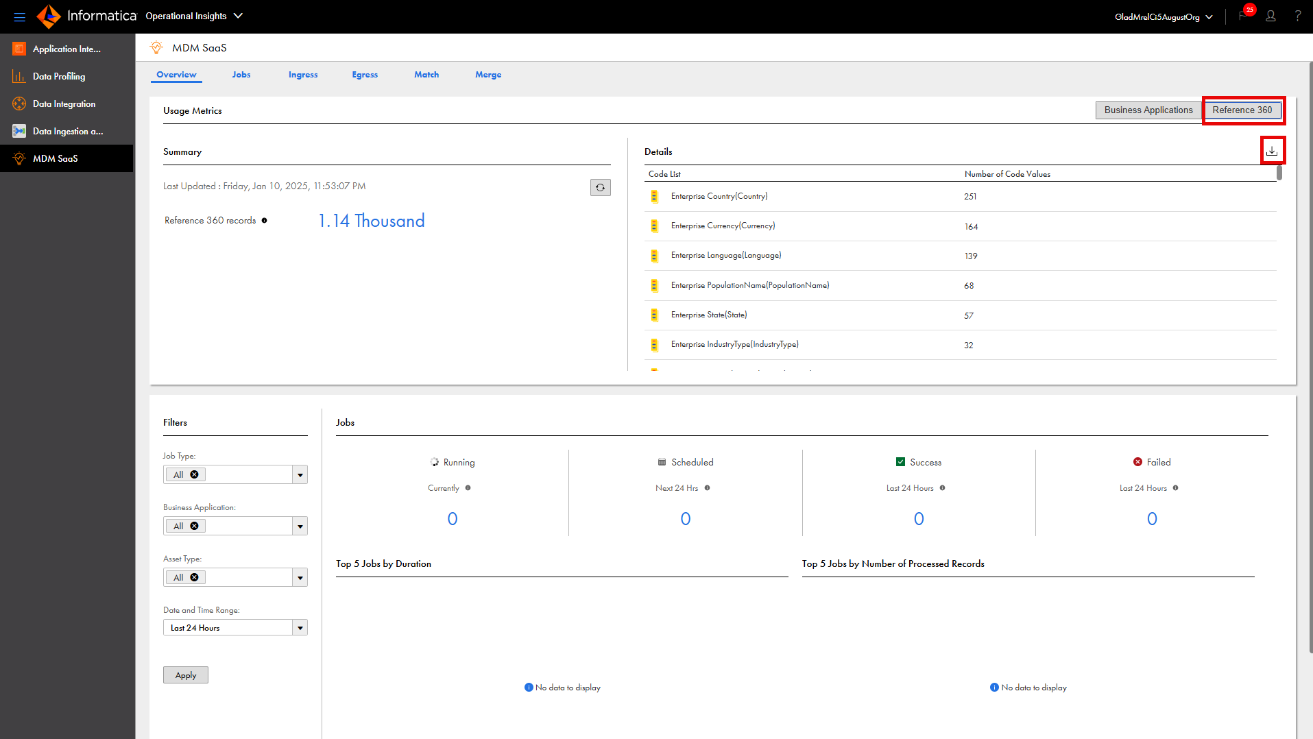Select MDM SaaS in the sidebar
Viewport: 1313px width, 739px height.
coord(67,158)
